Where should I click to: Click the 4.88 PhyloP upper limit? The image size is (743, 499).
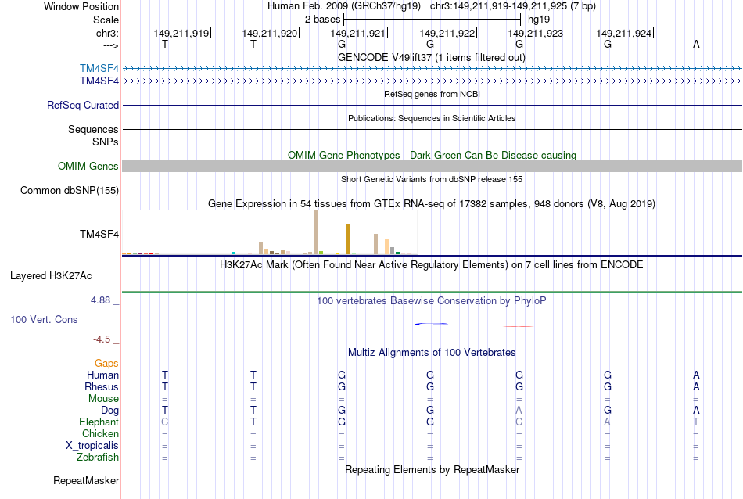click(x=100, y=300)
